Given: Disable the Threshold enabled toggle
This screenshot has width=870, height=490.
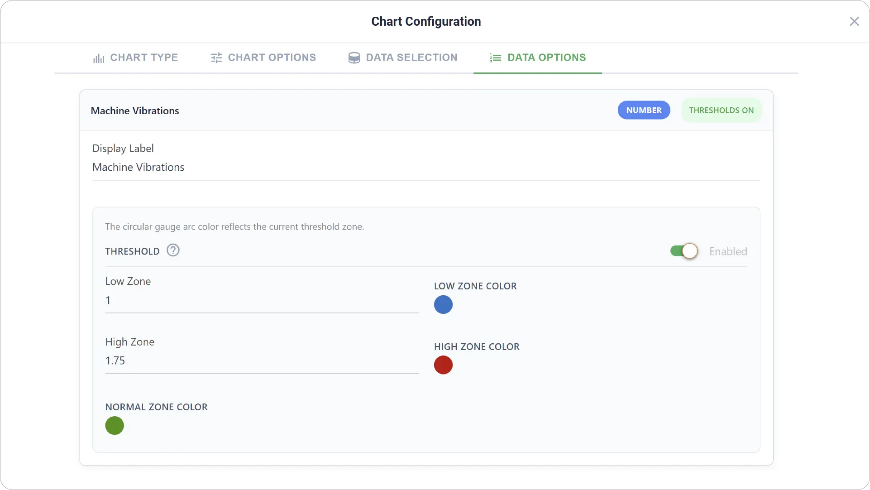Looking at the screenshot, I should click(684, 251).
